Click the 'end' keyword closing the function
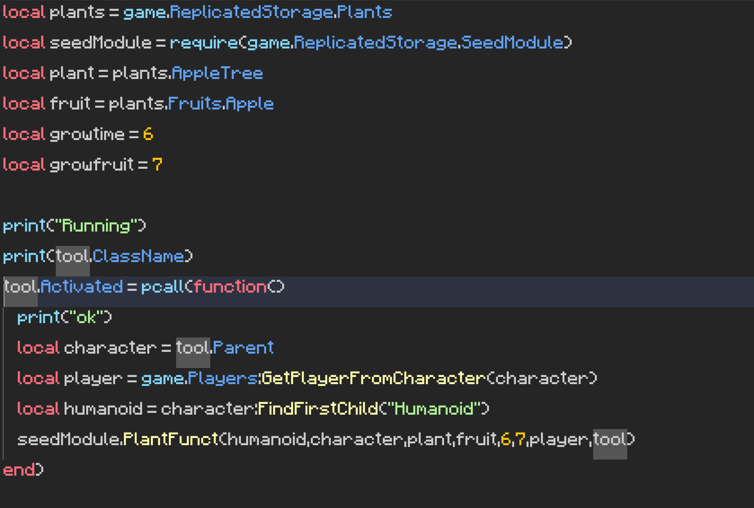This screenshot has width=754, height=508. click(x=18, y=469)
